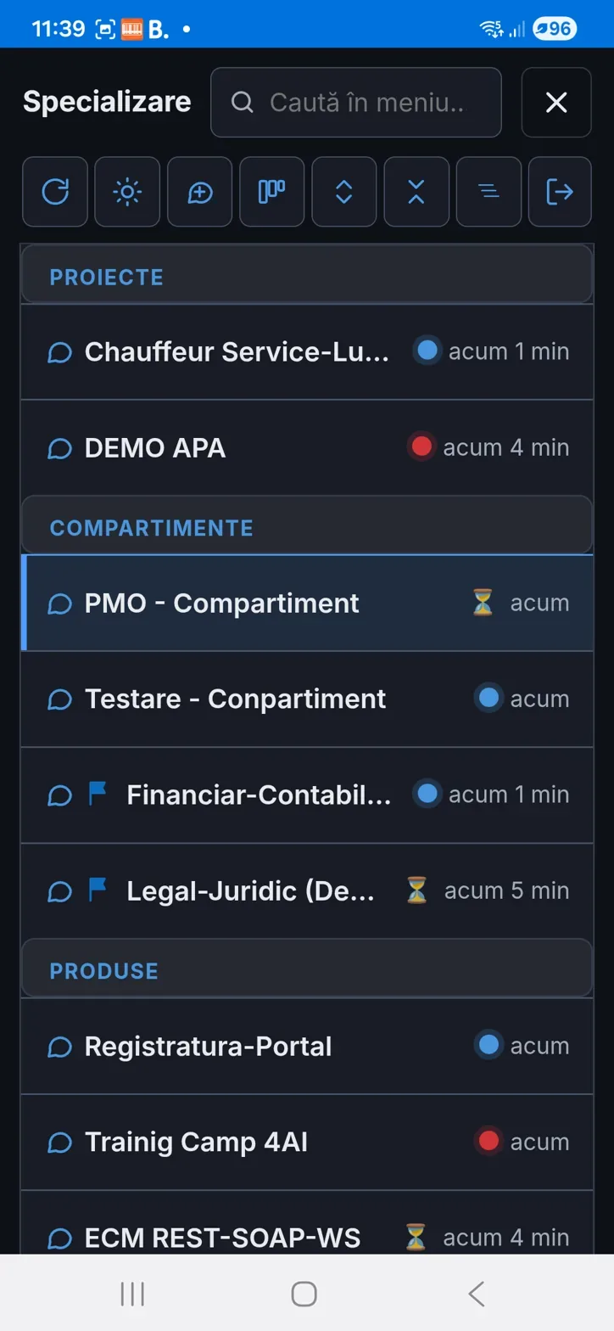
Task: Select the DEMO APA project
Action: coord(307,447)
